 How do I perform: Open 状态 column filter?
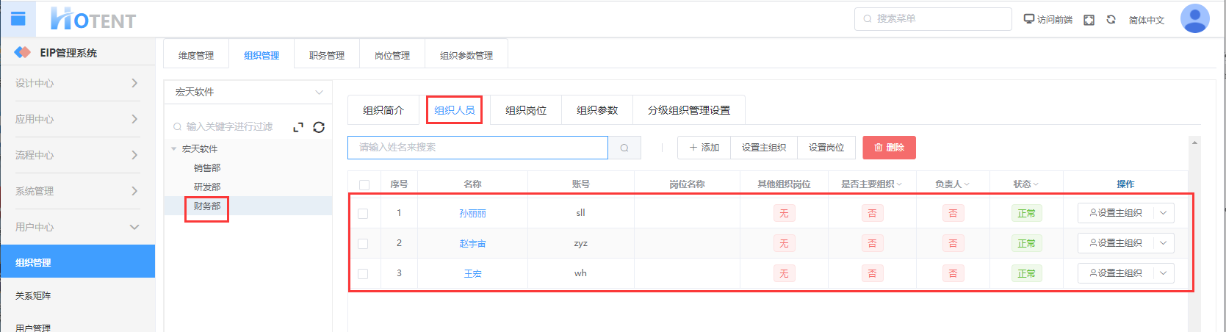1036,184
